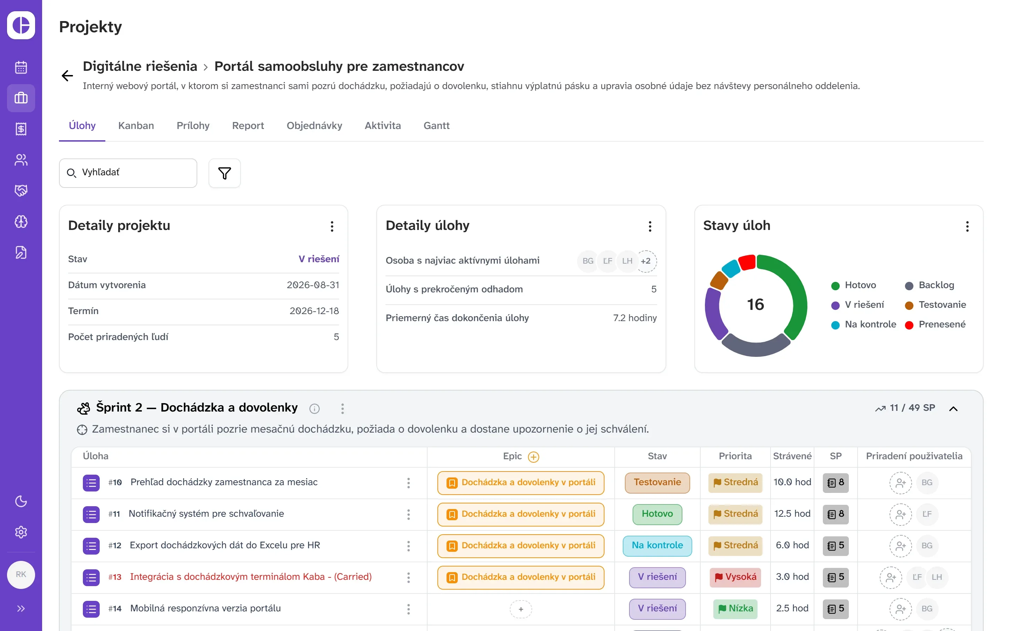Open the document edit icon in sidebar
The width and height of the screenshot is (1011, 631).
click(21, 252)
